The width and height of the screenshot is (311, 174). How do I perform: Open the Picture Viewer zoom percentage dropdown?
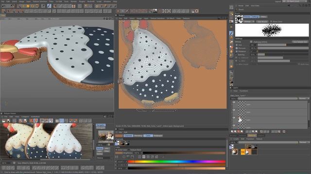[x=6, y=163]
